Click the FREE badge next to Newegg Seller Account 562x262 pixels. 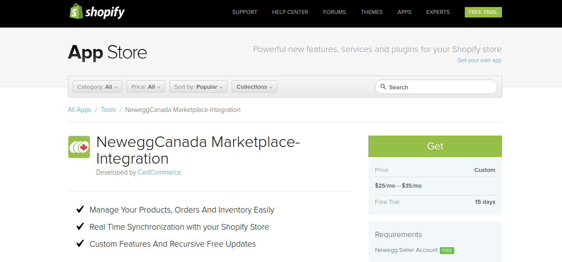[447, 251]
